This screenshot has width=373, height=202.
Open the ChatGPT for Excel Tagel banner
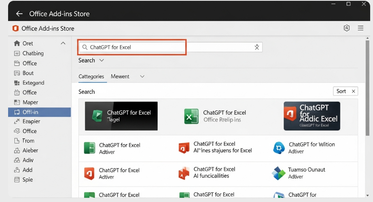tap(121, 116)
